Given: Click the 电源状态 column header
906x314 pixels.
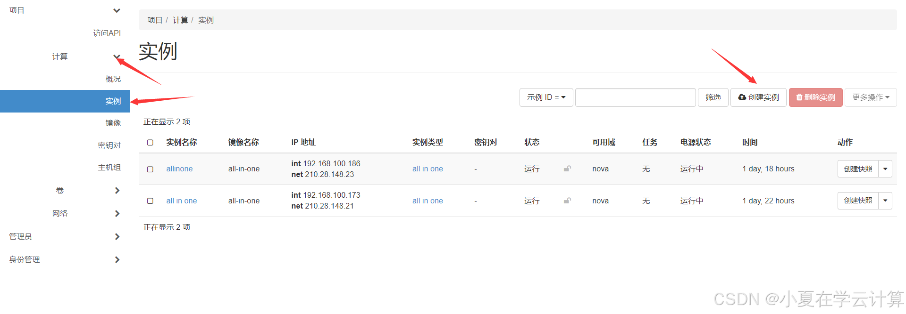Looking at the screenshot, I should (x=696, y=142).
